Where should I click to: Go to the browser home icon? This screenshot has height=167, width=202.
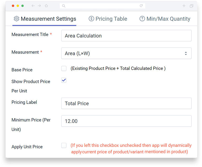pos(46,6)
